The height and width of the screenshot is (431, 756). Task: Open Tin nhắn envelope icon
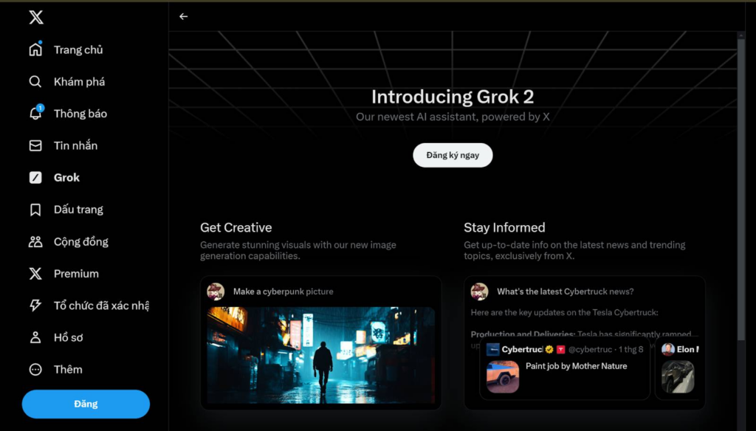click(x=35, y=145)
